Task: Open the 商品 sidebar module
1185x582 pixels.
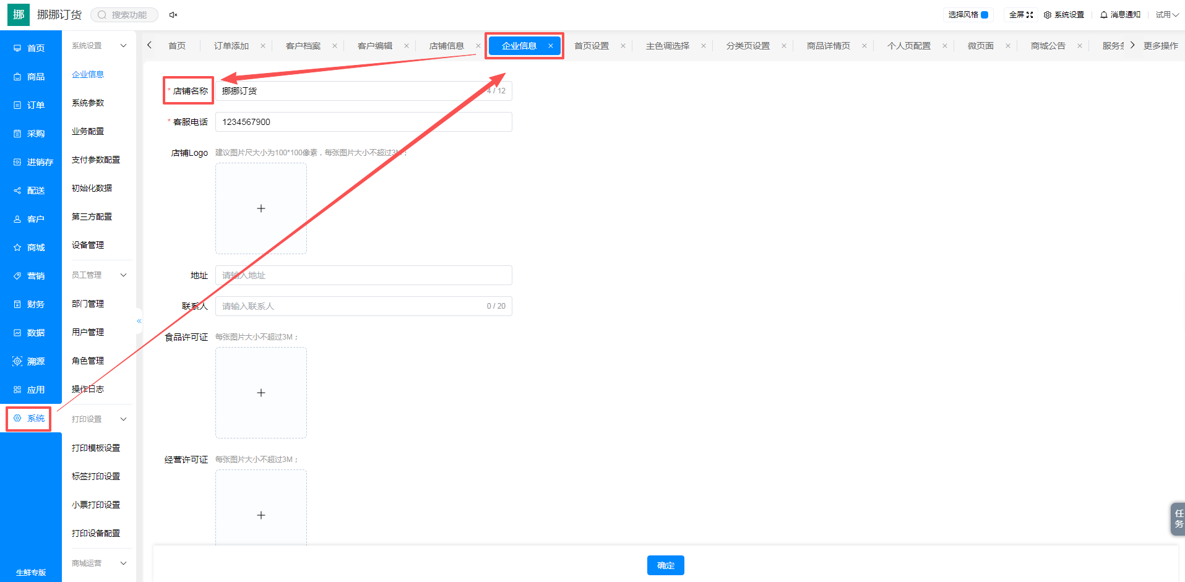Action: point(30,77)
